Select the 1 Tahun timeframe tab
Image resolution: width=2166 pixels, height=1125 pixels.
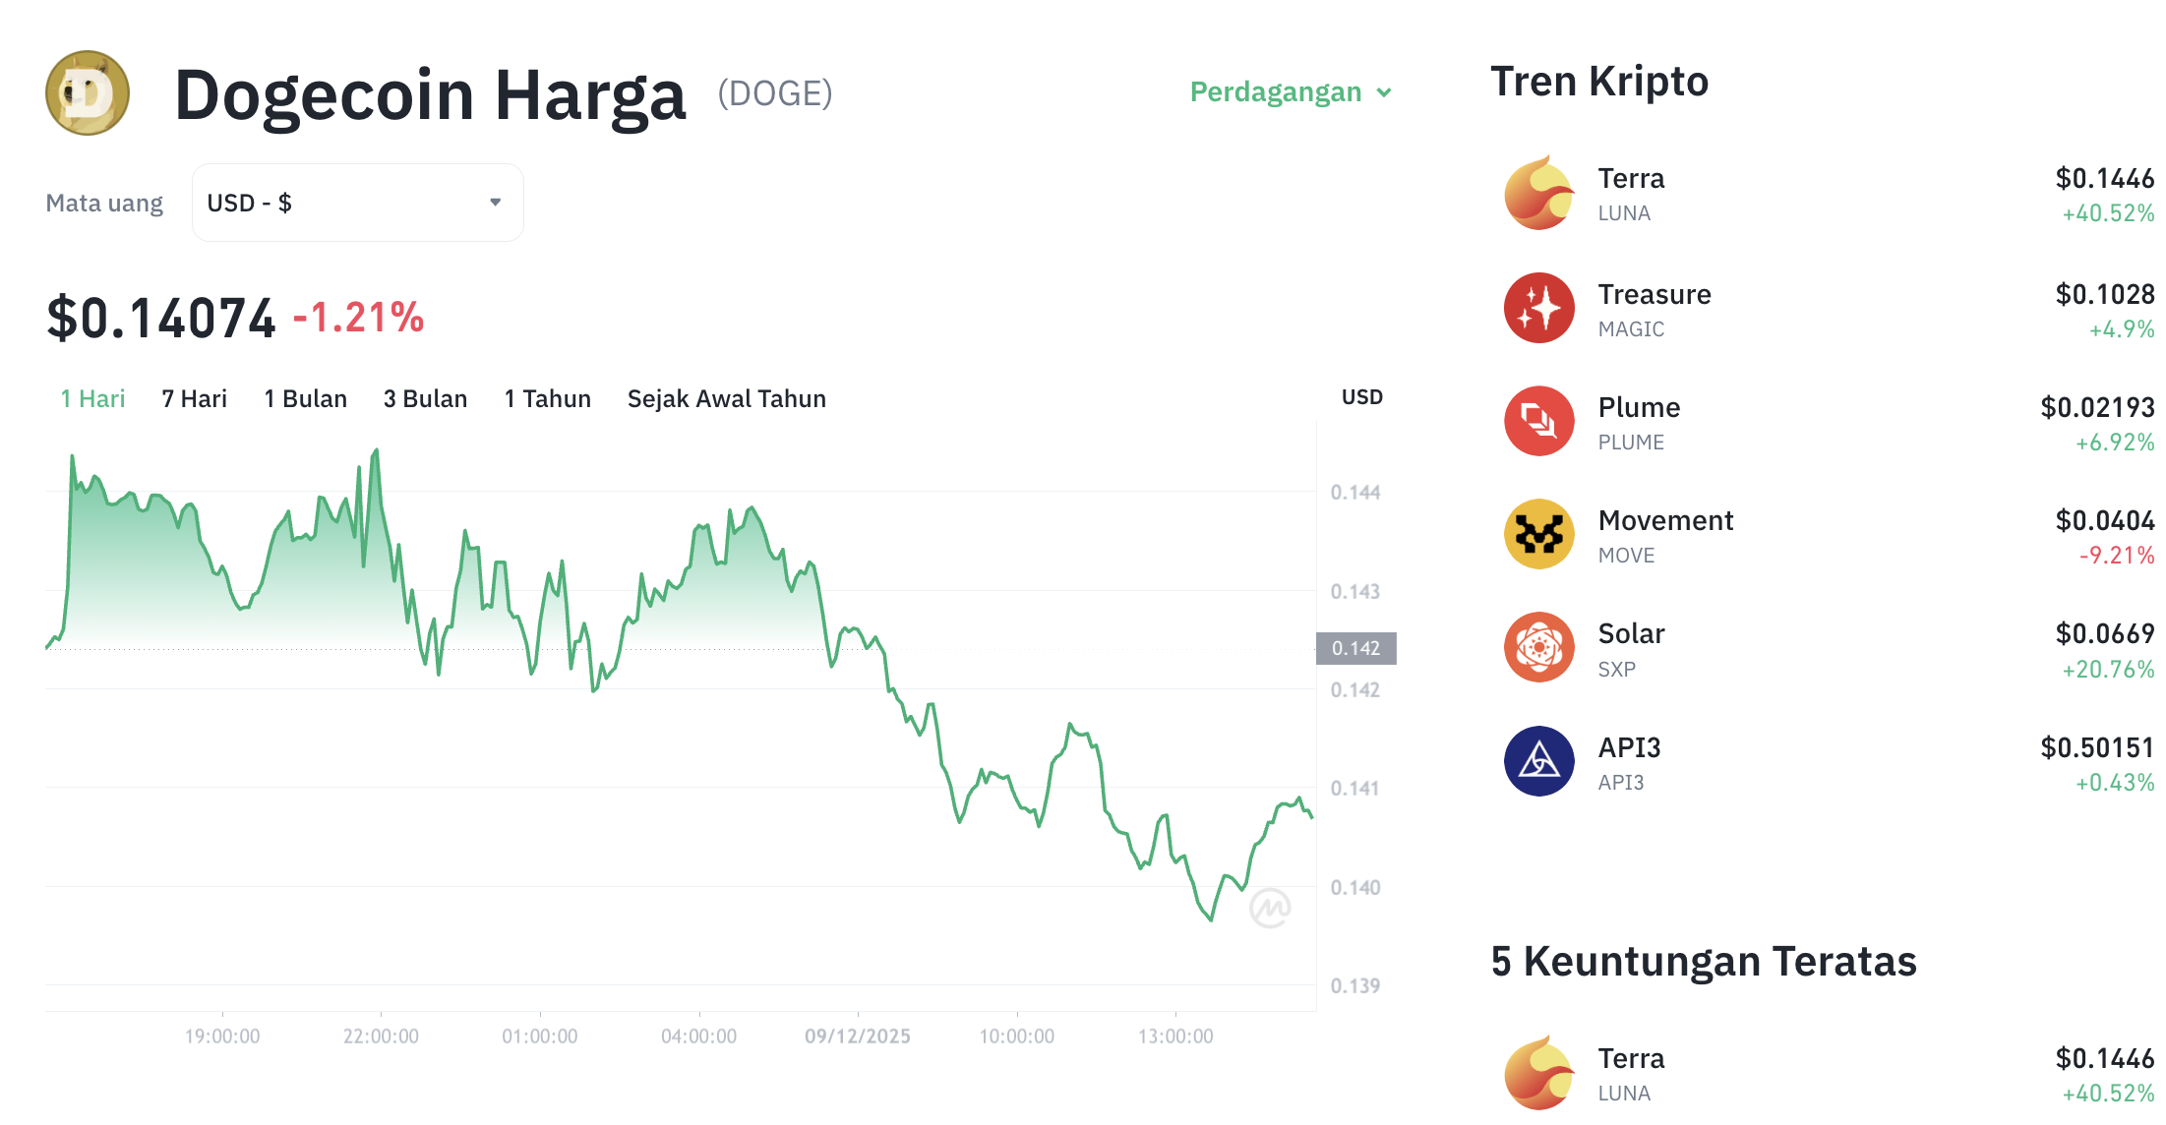tap(547, 398)
